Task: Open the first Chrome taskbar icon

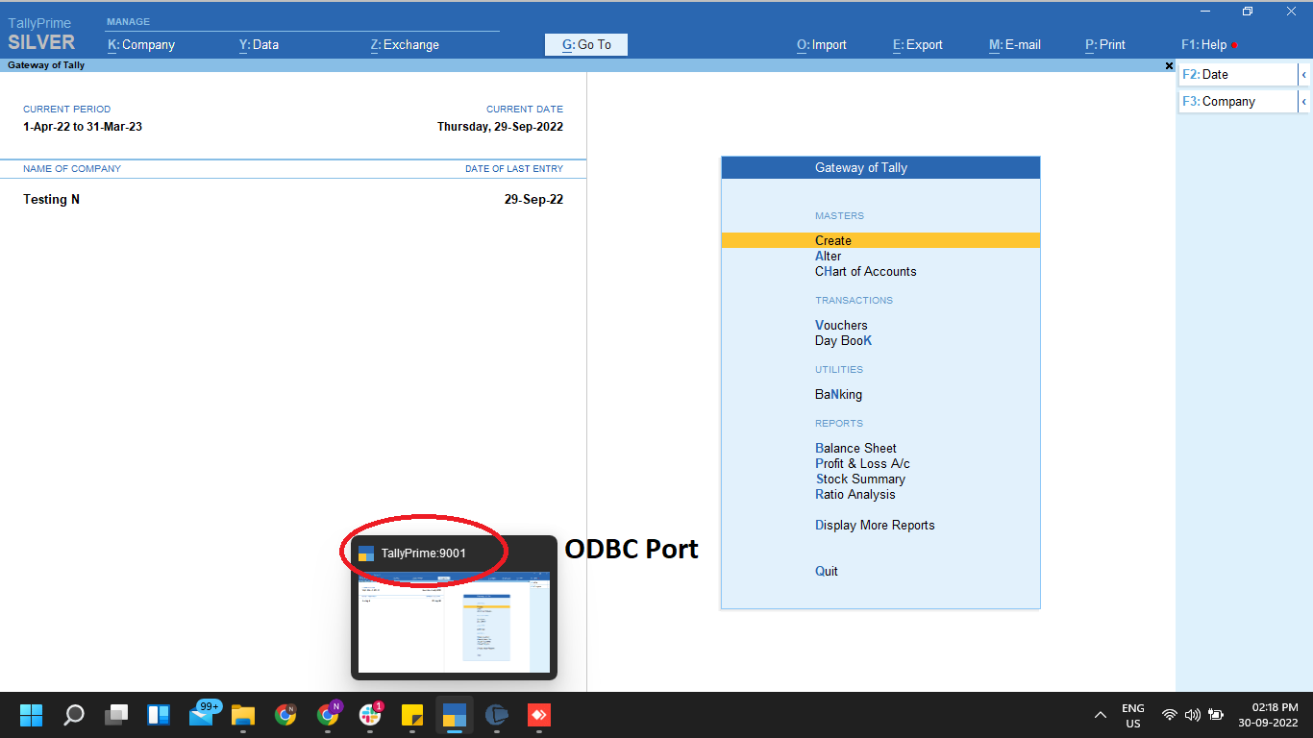Action: pos(285,715)
